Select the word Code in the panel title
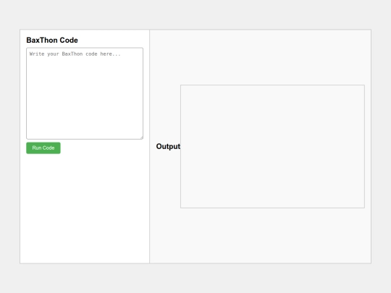The image size is (391, 293). [69, 40]
